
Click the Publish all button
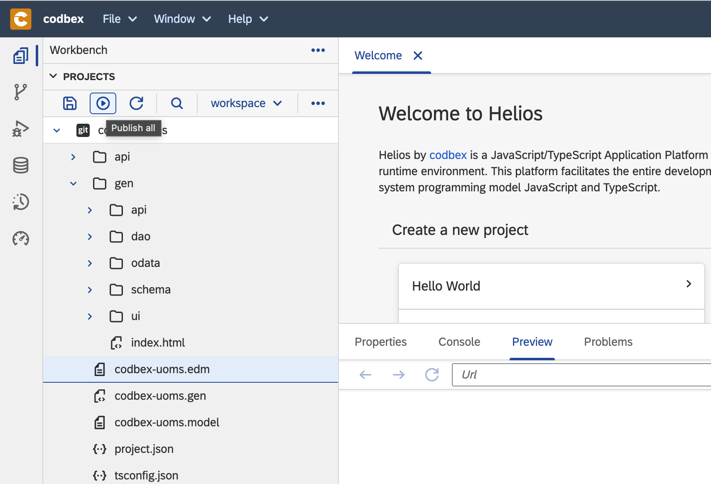(x=103, y=103)
